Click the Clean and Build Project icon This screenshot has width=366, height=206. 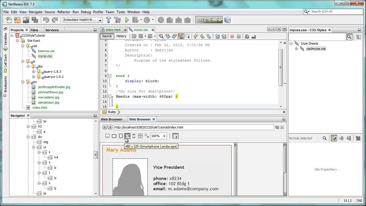(118, 20)
